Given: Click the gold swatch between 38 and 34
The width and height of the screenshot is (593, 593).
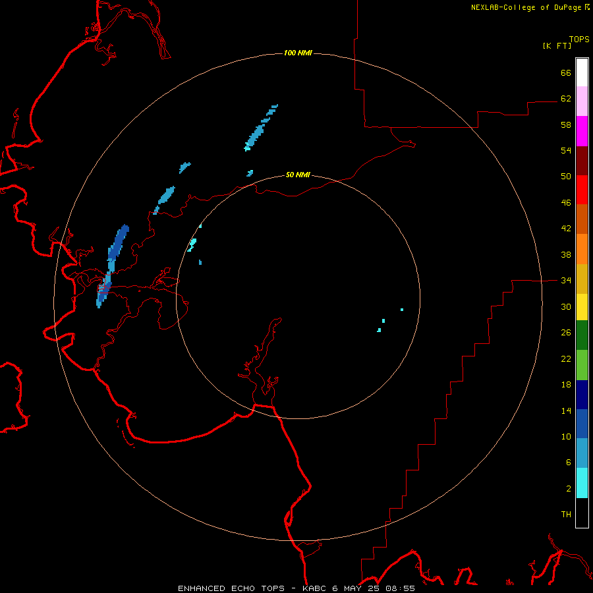Looking at the screenshot, I should tap(582, 279).
